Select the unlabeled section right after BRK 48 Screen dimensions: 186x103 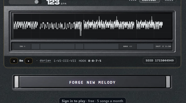coord(145,46)
